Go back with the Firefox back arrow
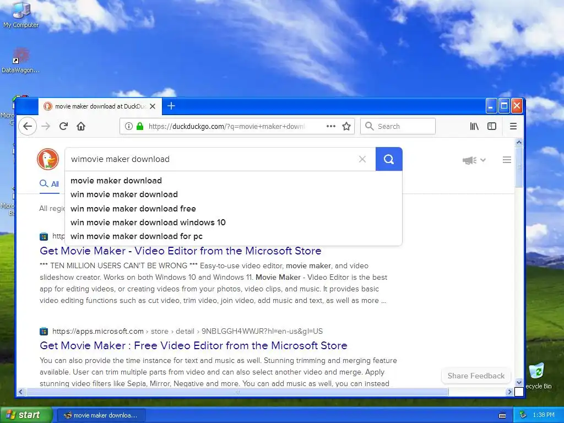Screen dimensions: 564x423 (x=28, y=126)
